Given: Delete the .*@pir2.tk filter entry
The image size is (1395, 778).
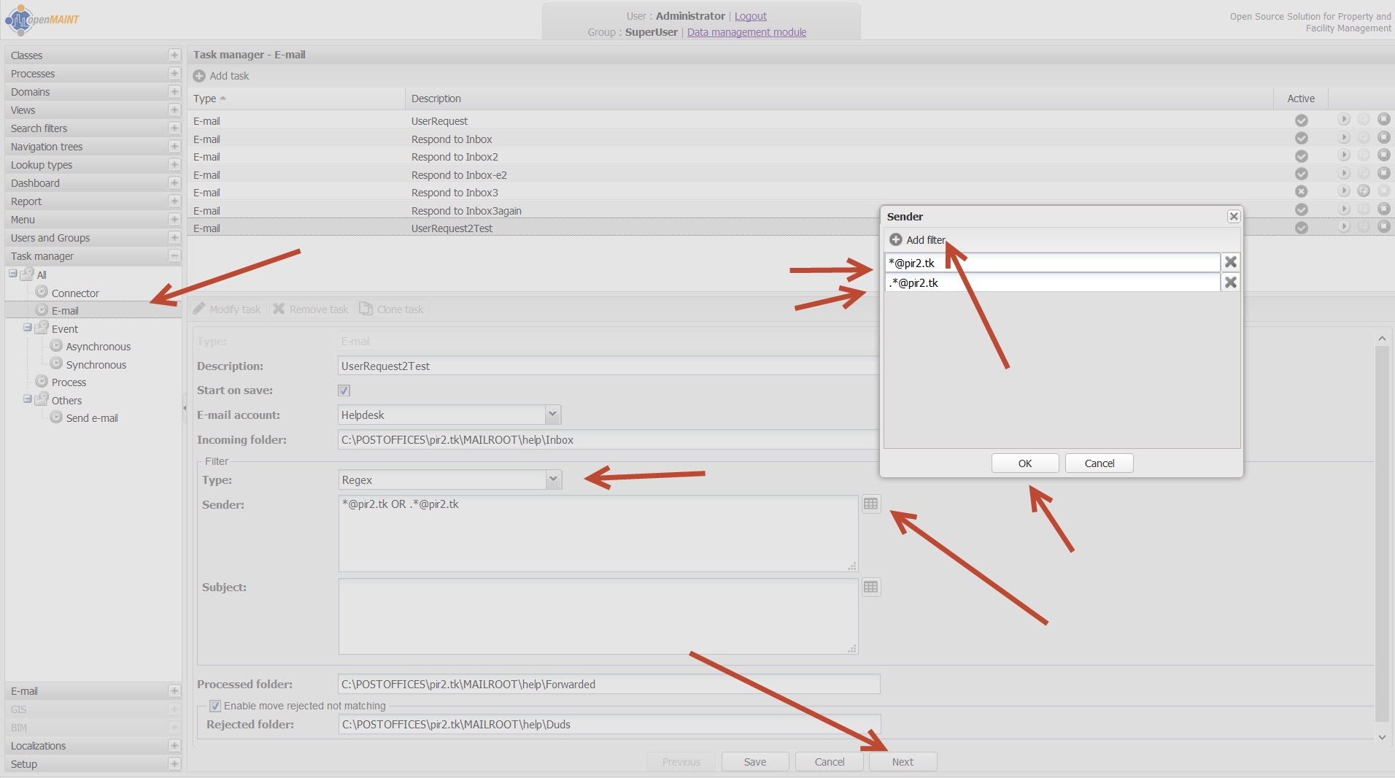Looking at the screenshot, I should [1230, 282].
